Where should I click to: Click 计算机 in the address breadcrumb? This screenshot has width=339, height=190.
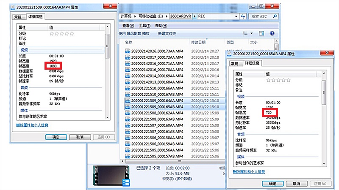point(126,16)
